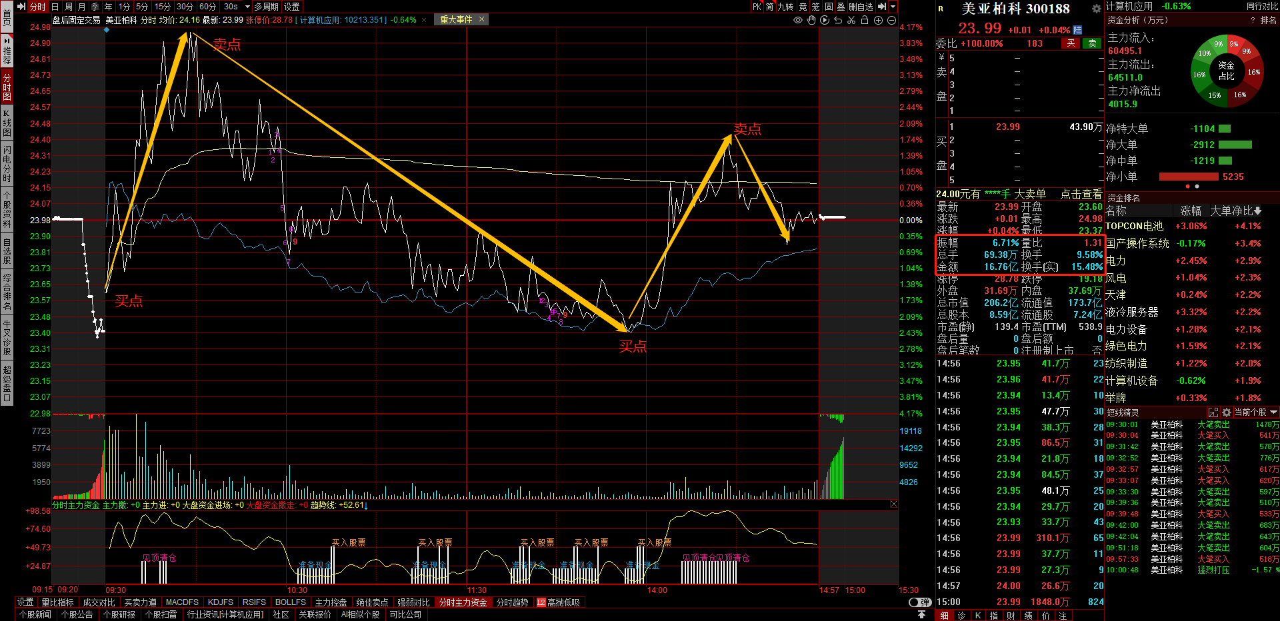Click the 竞 auction icon
This screenshot has height=621, width=1280.
click(803, 7)
